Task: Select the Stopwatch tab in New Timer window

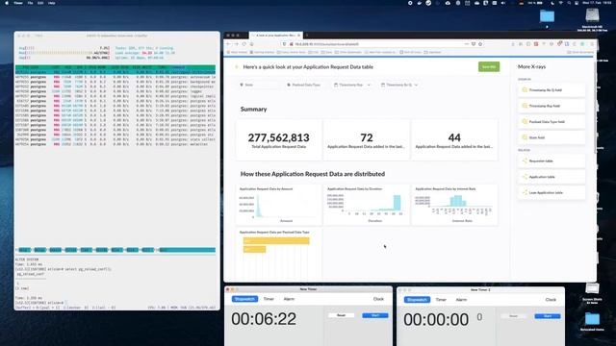Action: tap(244, 299)
